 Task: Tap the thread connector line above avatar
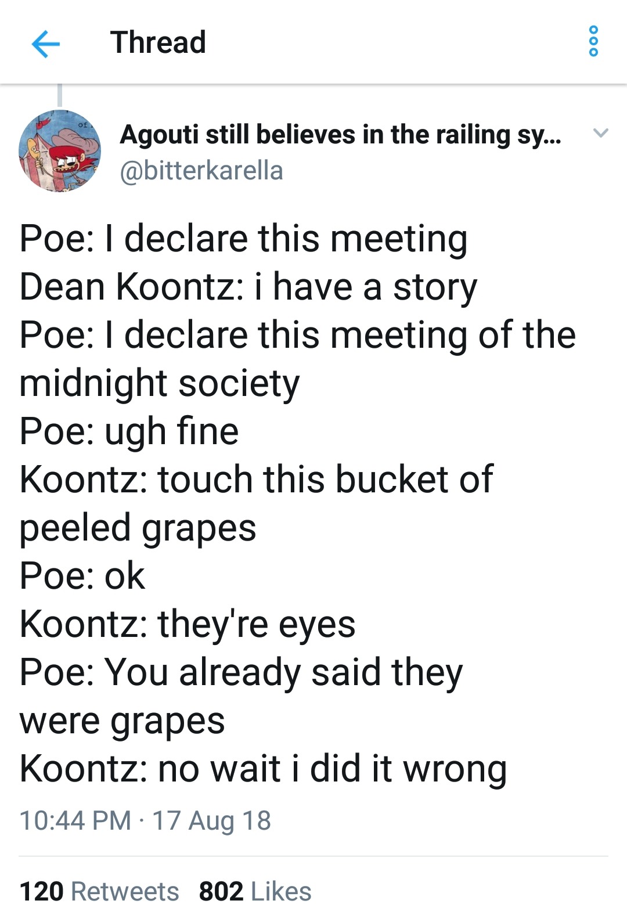[x=59, y=95]
